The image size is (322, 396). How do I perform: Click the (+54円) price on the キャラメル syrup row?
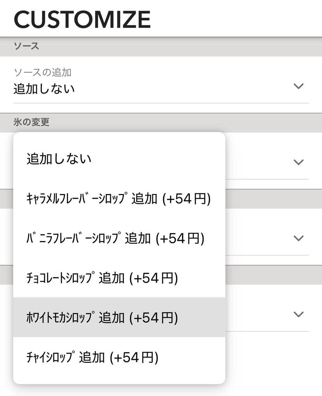pyautogui.click(x=186, y=199)
